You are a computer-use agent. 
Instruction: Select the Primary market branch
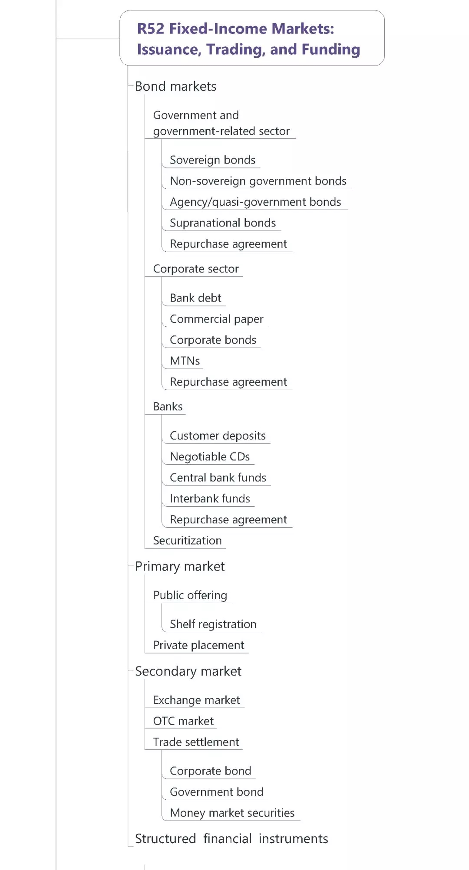180,566
